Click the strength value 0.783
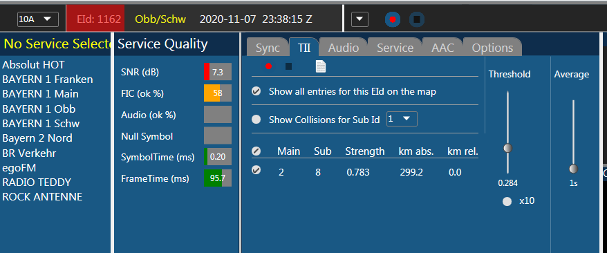The height and width of the screenshot is (253, 607). [358, 172]
